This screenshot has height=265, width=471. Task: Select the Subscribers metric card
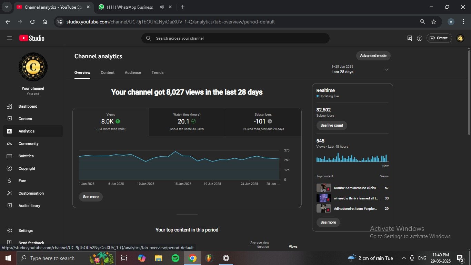(x=263, y=122)
